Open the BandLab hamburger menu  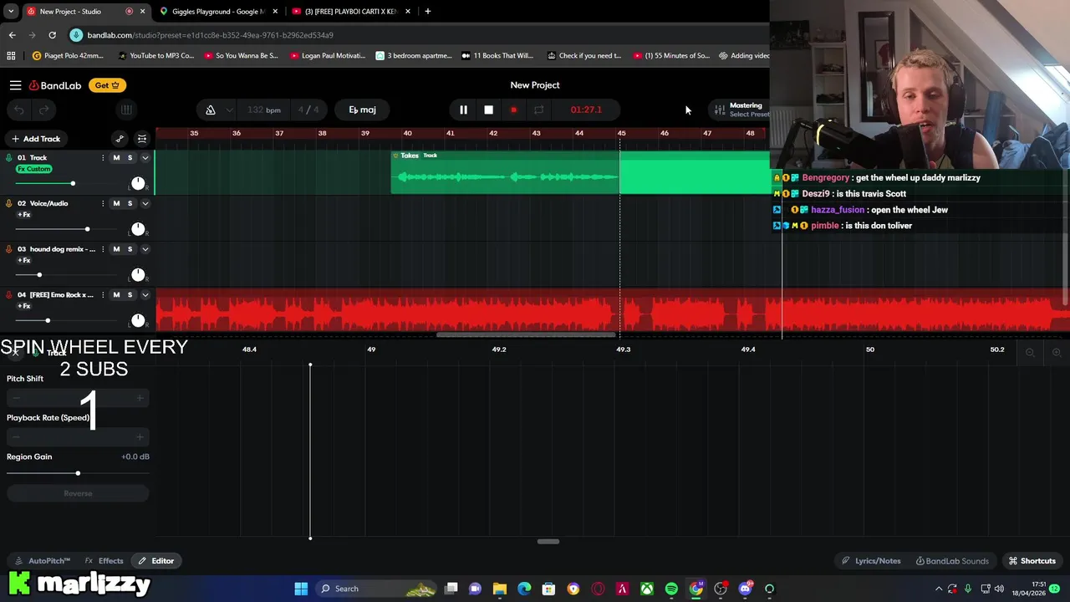[15, 85]
